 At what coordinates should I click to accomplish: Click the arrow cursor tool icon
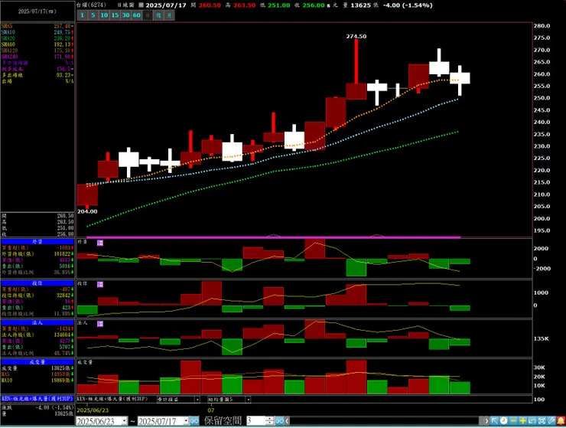495,421
